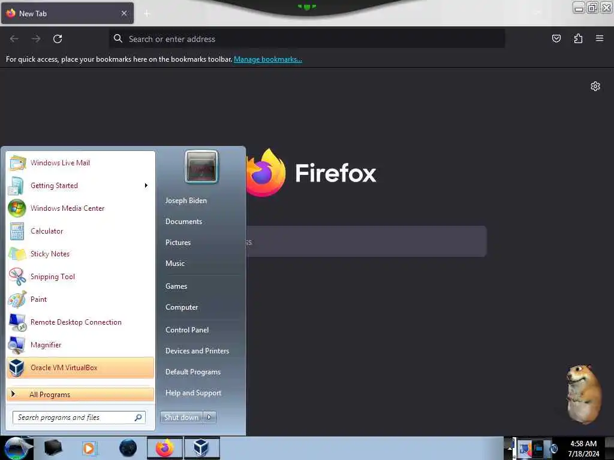Switch to Firefox on the taskbar
This screenshot has width=614, height=460.
click(x=165, y=448)
